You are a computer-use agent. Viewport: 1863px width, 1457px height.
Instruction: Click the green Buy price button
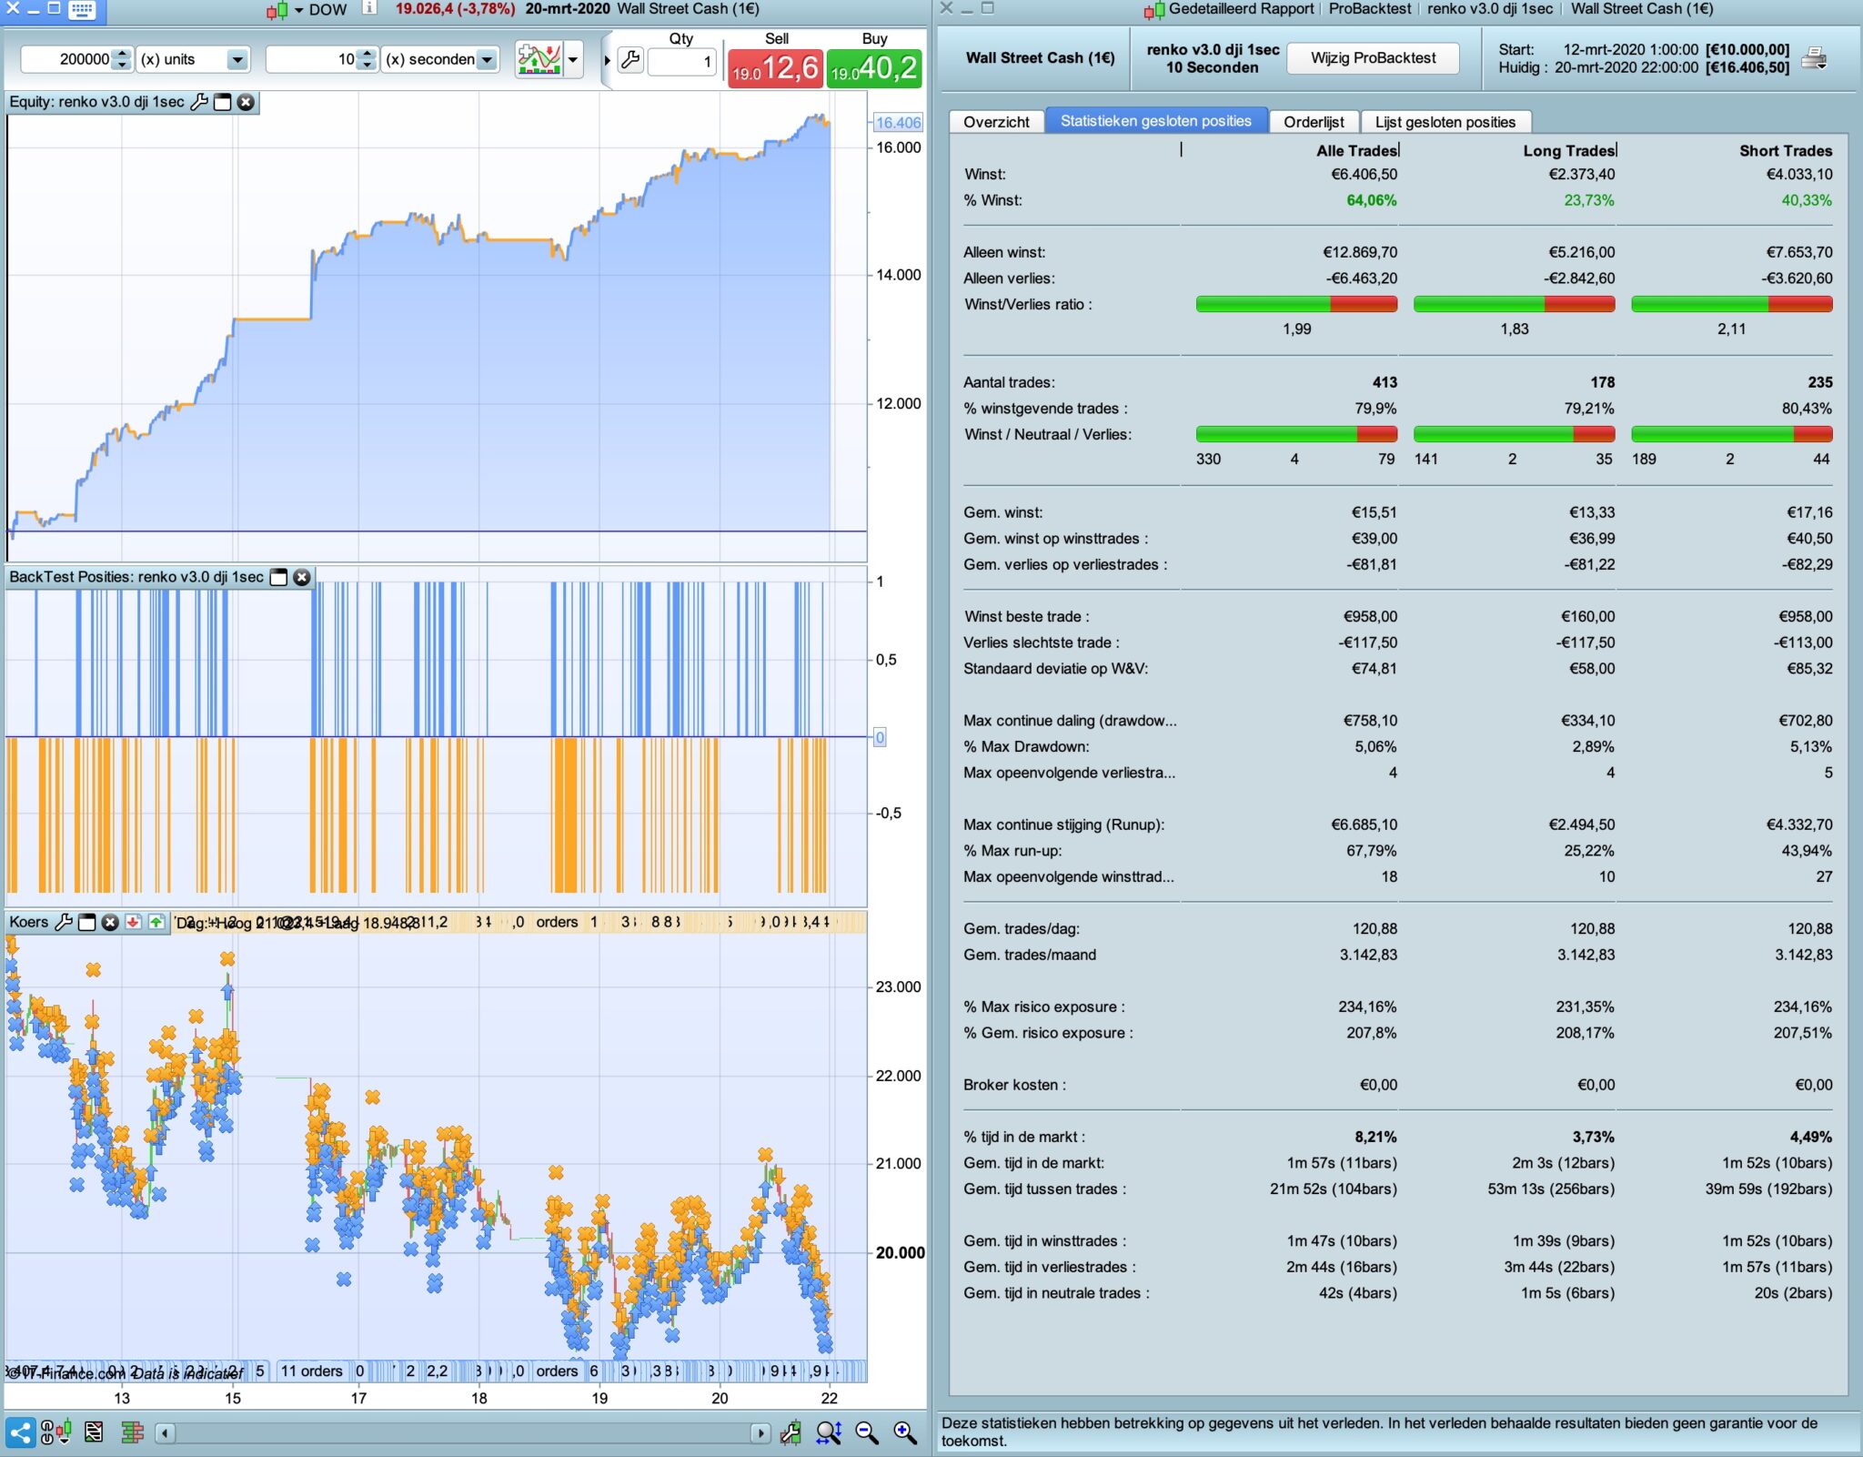[x=873, y=68]
